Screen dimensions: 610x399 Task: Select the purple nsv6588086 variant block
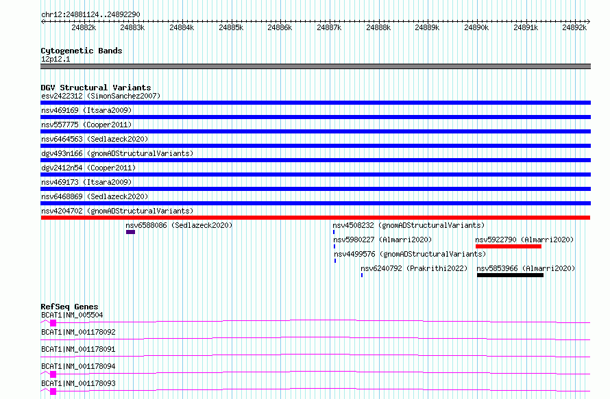tap(130, 232)
